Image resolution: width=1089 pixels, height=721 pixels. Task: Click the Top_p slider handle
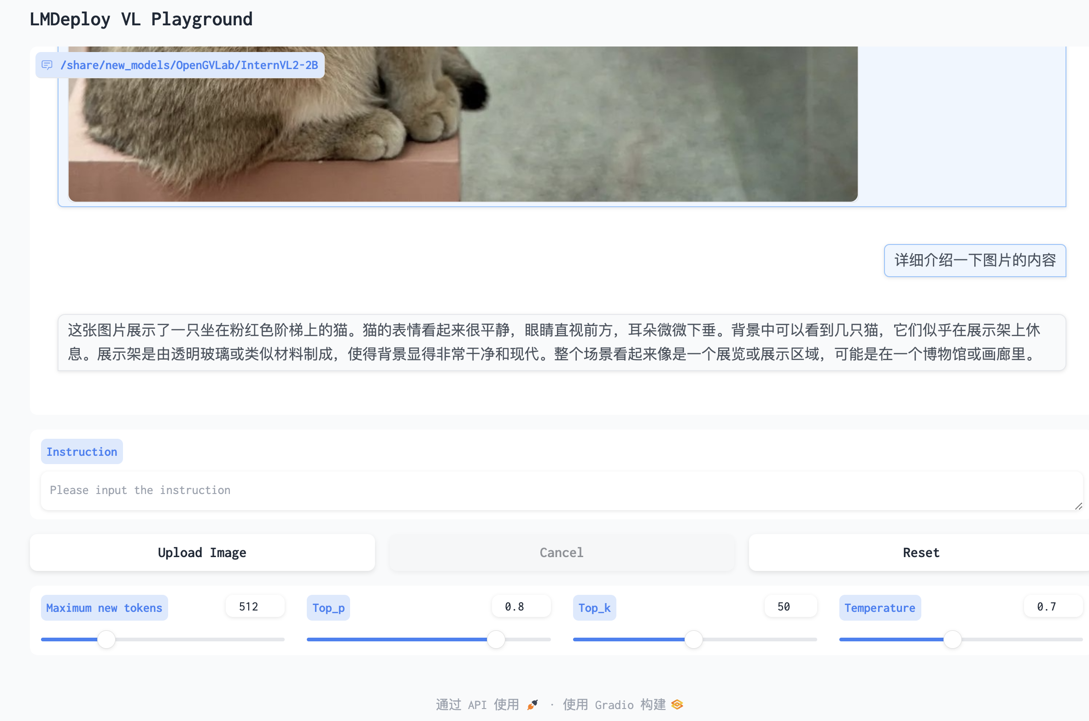496,639
